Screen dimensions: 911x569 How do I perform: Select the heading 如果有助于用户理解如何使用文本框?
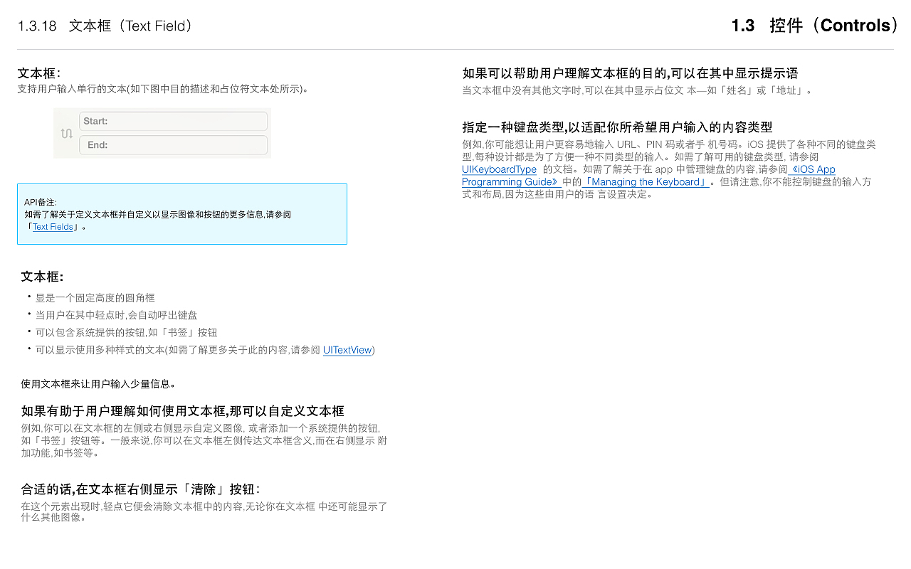click(183, 410)
